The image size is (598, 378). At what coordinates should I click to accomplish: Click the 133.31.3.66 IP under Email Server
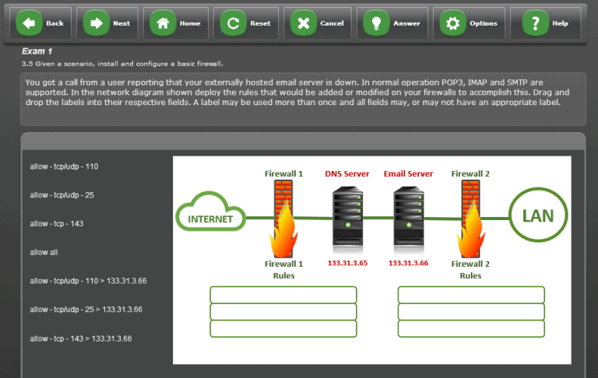[x=409, y=263]
